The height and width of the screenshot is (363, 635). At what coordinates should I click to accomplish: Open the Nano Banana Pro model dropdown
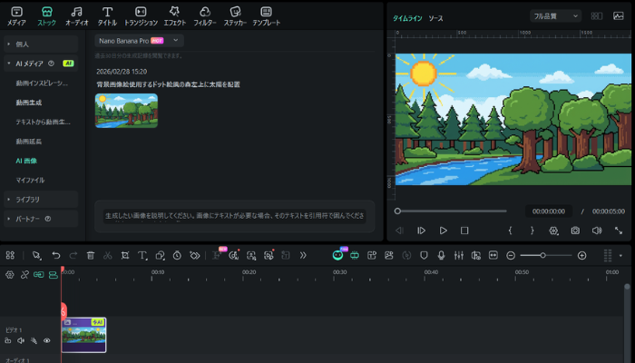coord(139,40)
